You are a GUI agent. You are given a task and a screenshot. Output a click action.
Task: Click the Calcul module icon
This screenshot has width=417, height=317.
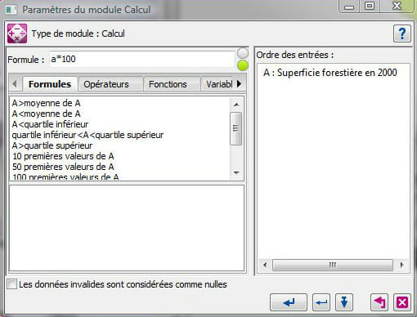click(x=17, y=33)
